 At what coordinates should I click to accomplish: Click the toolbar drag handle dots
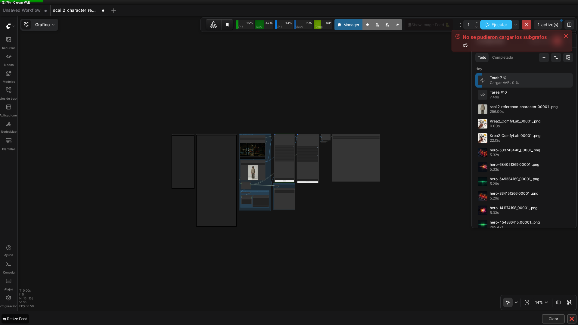click(459, 25)
